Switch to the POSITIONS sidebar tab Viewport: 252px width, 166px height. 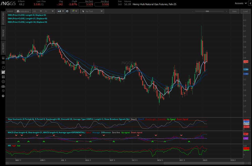click(x=3, y=19)
